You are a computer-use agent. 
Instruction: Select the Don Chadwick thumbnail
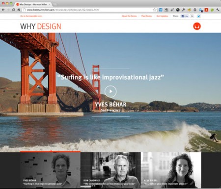(x=110, y=170)
